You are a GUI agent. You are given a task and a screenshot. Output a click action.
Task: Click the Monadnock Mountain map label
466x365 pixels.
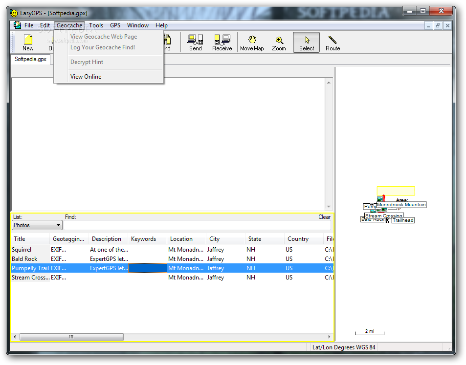(x=401, y=205)
